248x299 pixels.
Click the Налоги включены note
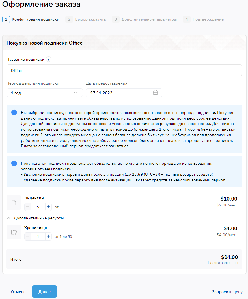tap(223, 263)
